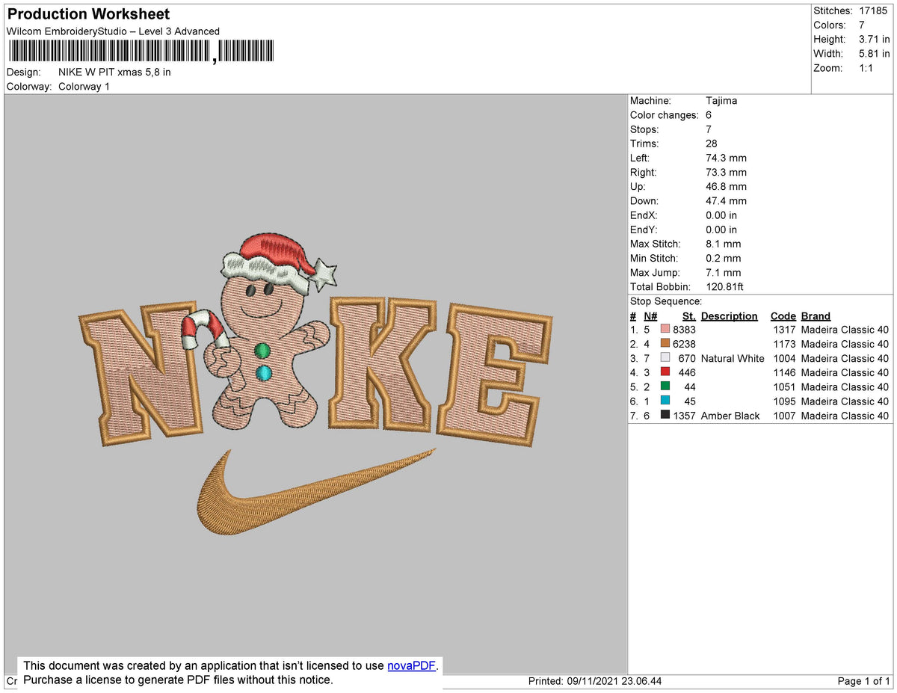Image resolution: width=897 pixels, height=693 pixels.
Task: Select the stitches value 17185
Action: tap(874, 10)
